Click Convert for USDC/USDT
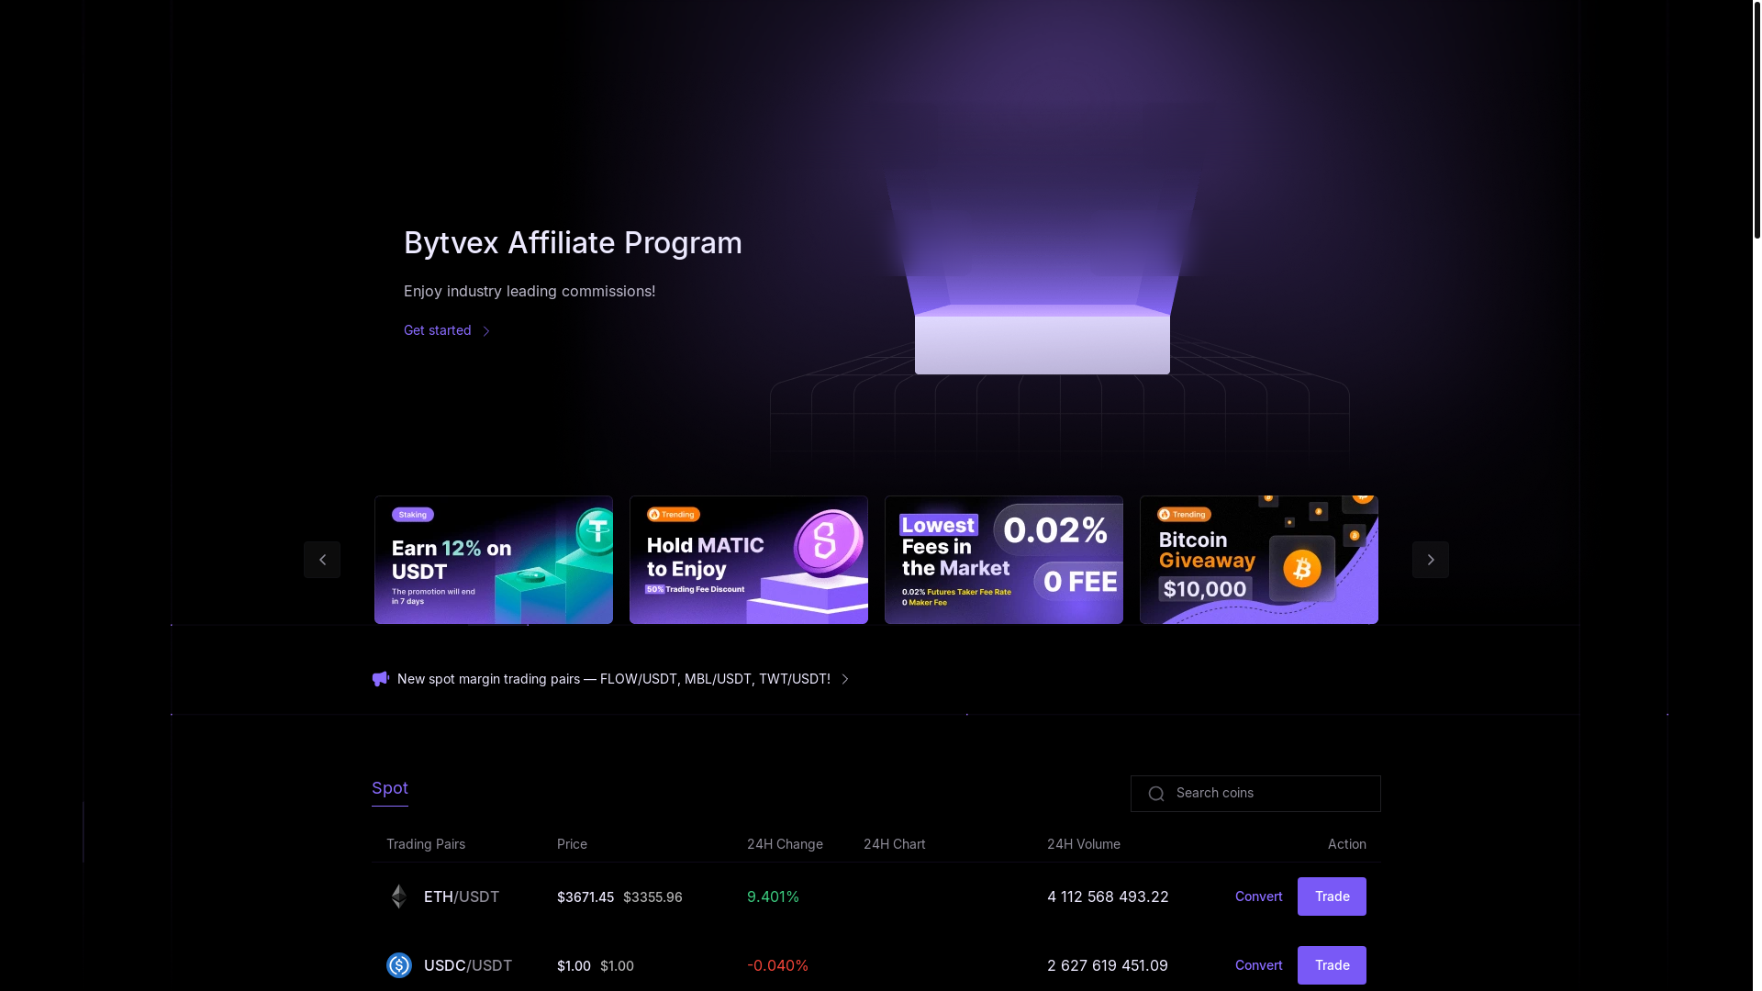Screen dimensions: 1762x991 click(x=1259, y=965)
